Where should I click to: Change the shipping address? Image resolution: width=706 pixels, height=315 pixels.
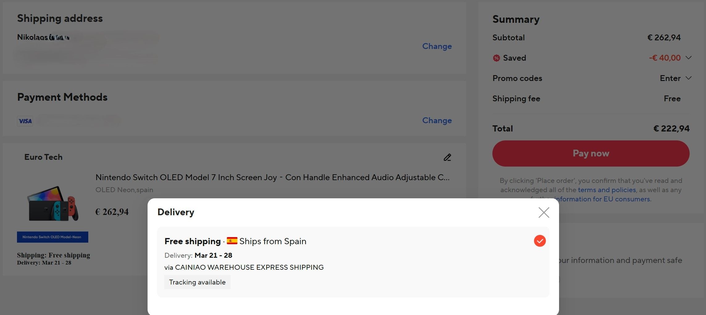pos(437,46)
